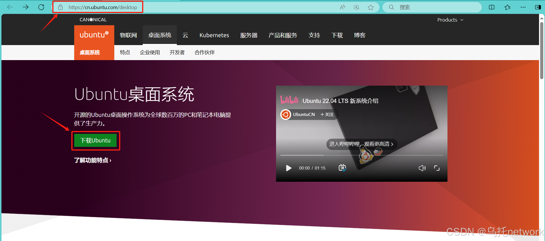
Task: Enter video fullscreen mode
Action: point(437,168)
